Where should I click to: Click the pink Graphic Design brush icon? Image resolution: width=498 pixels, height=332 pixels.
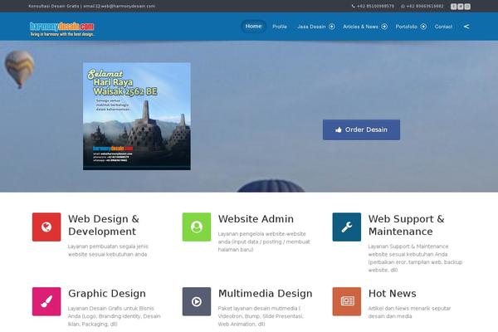click(x=46, y=301)
